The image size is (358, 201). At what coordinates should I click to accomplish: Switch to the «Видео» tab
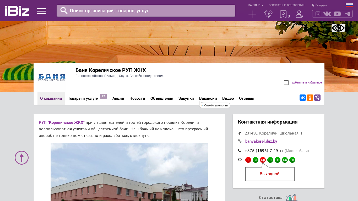click(228, 98)
